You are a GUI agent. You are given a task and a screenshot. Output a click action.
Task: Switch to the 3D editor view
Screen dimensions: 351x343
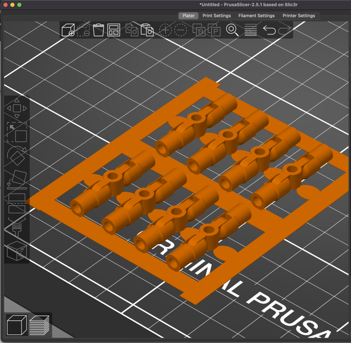click(17, 325)
